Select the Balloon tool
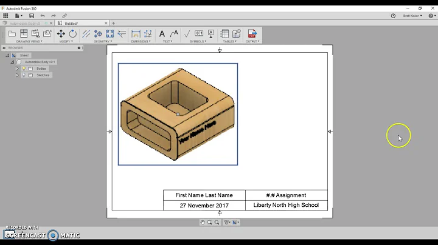This screenshot has height=245, width=438. (x=236, y=34)
